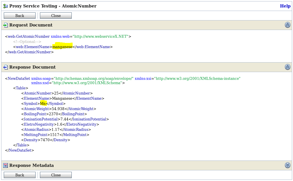Click the 'Response Document' heading
The height and width of the screenshot is (181, 293).
click(32, 67)
